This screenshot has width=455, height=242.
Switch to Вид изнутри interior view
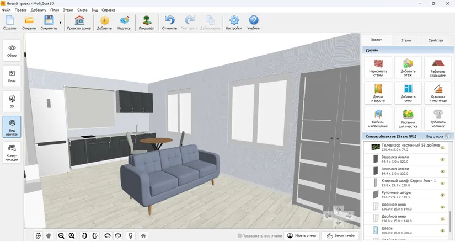click(x=12, y=127)
